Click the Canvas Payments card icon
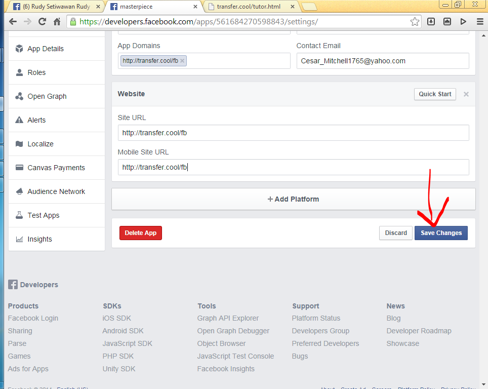Image resolution: width=488 pixels, height=389 pixels. pos(19,168)
